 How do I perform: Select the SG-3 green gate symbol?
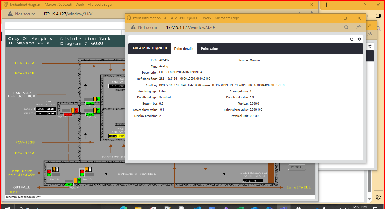point(90,114)
